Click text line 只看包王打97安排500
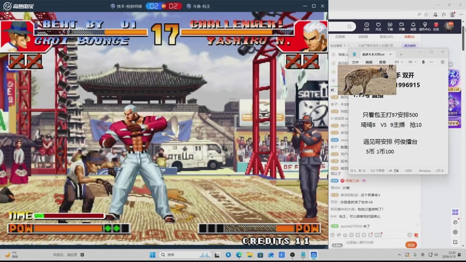Viewport: 466px width, 262px height. click(390, 115)
